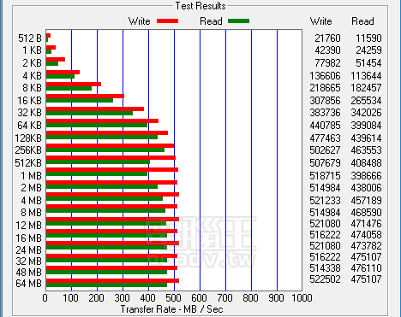Click the write value 507679
401x317 pixels.
click(x=326, y=163)
